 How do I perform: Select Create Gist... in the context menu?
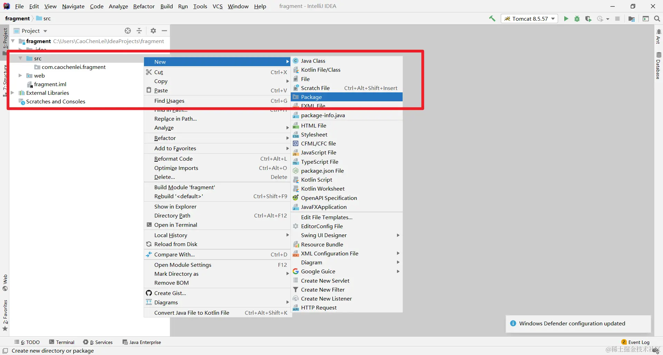tap(217, 293)
